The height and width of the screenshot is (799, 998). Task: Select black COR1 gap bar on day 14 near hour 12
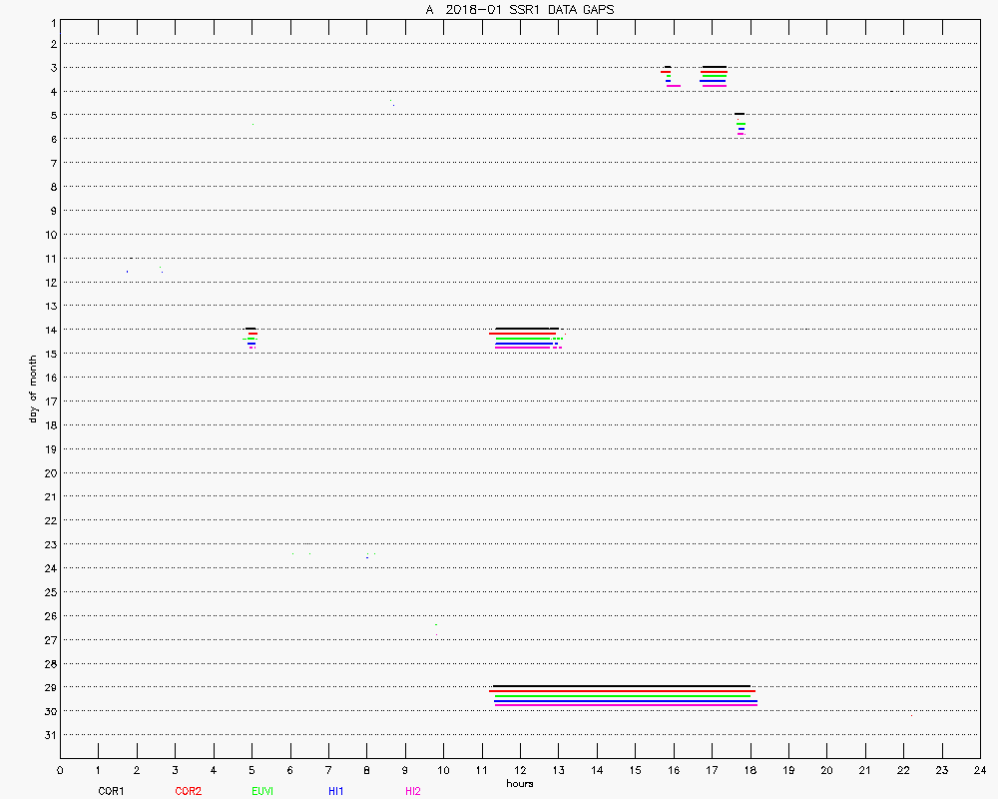click(x=527, y=329)
